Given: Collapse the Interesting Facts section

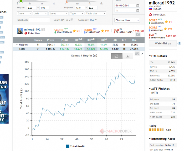Looking at the screenshot, I should [x=150, y=139].
